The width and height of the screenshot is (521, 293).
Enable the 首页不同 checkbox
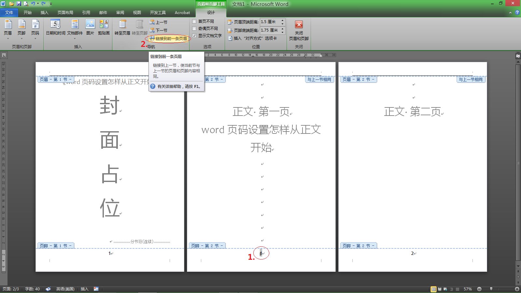pos(194,21)
